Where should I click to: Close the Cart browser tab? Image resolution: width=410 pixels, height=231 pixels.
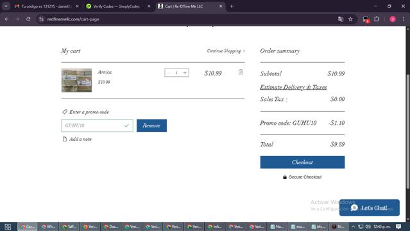221,6
